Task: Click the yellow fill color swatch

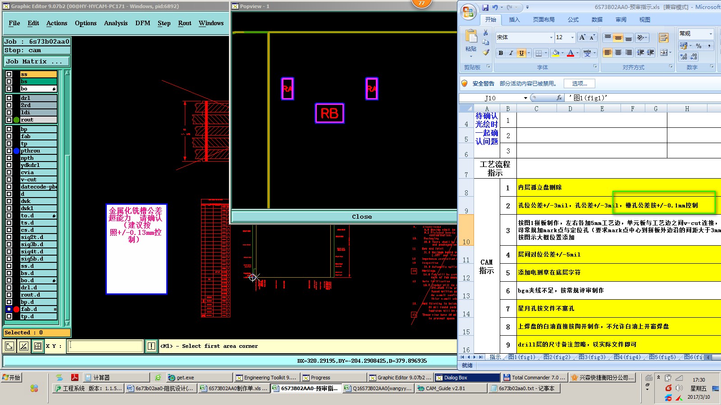Action: click(556, 53)
